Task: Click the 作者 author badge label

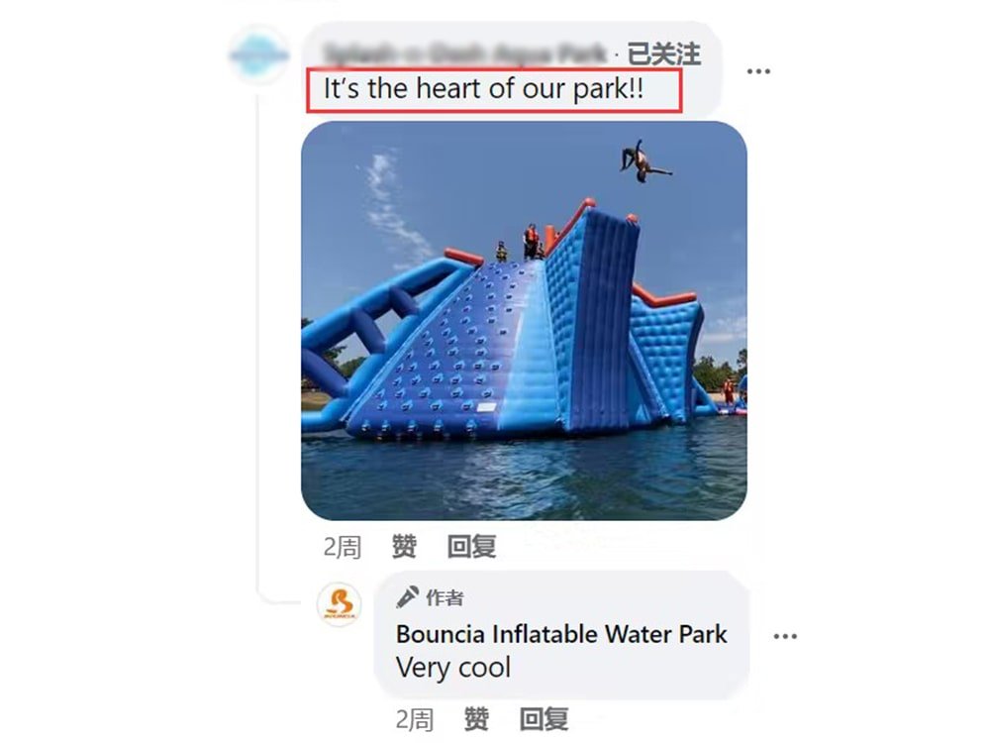Action: (445, 597)
